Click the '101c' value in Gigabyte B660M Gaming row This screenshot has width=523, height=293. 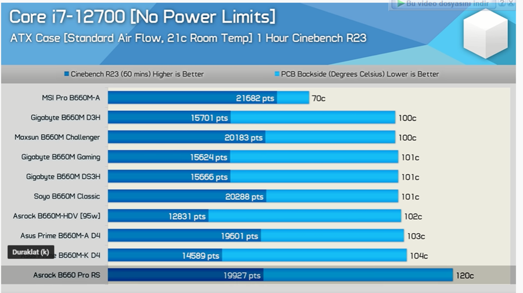click(410, 157)
